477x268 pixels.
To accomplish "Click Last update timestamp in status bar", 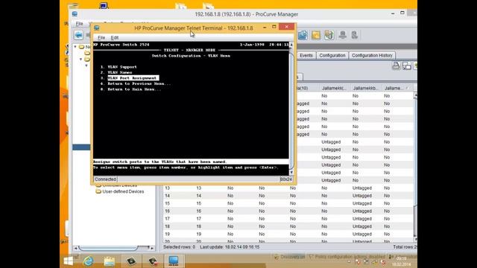I will pyautogui.click(x=230, y=247).
